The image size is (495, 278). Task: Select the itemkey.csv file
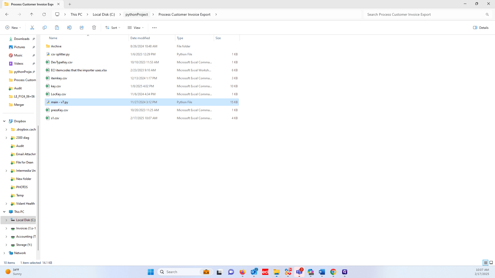[x=142, y=78]
